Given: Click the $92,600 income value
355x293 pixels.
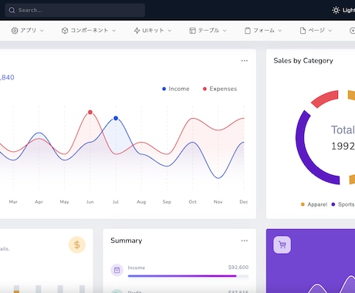Looking at the screenshot, I should point(238,268).
